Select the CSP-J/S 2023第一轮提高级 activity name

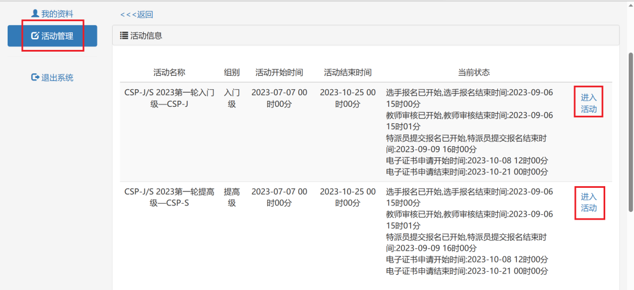pyautogui.click(x=169, y=197)
